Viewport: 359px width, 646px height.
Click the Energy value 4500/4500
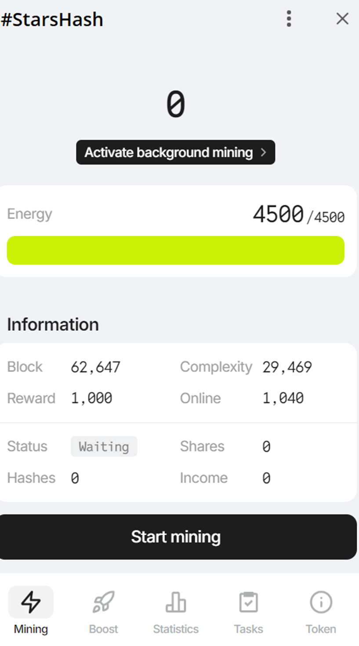point(298,215)
